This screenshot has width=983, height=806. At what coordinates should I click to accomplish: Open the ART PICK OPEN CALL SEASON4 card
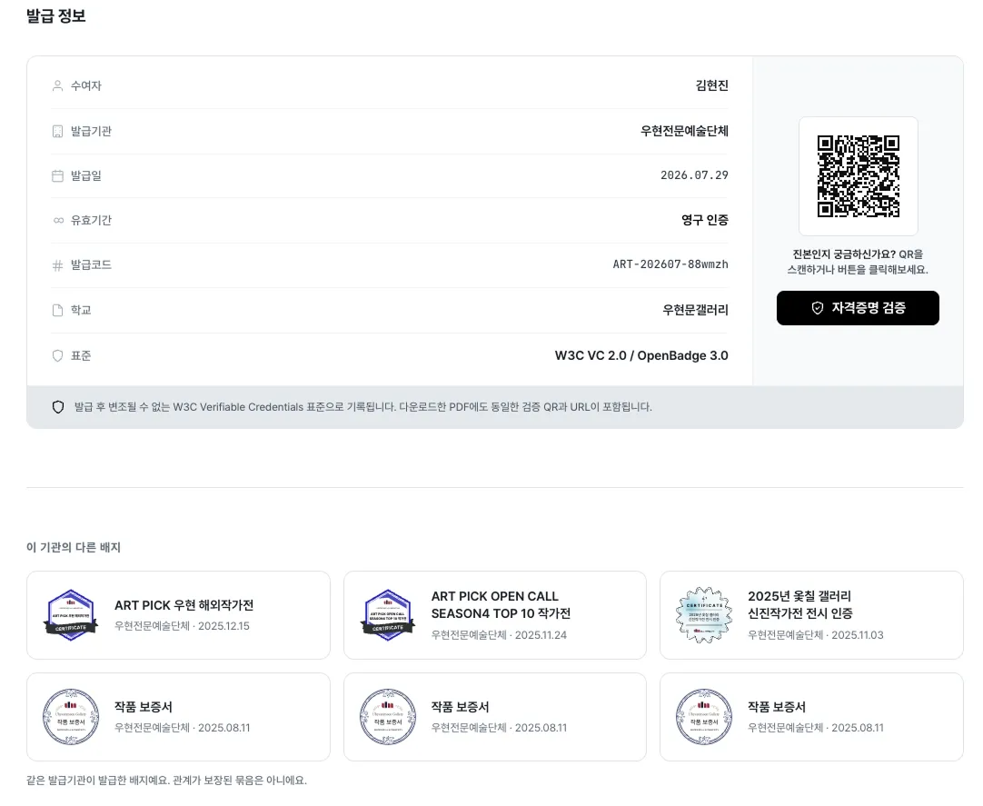point(495,615)
